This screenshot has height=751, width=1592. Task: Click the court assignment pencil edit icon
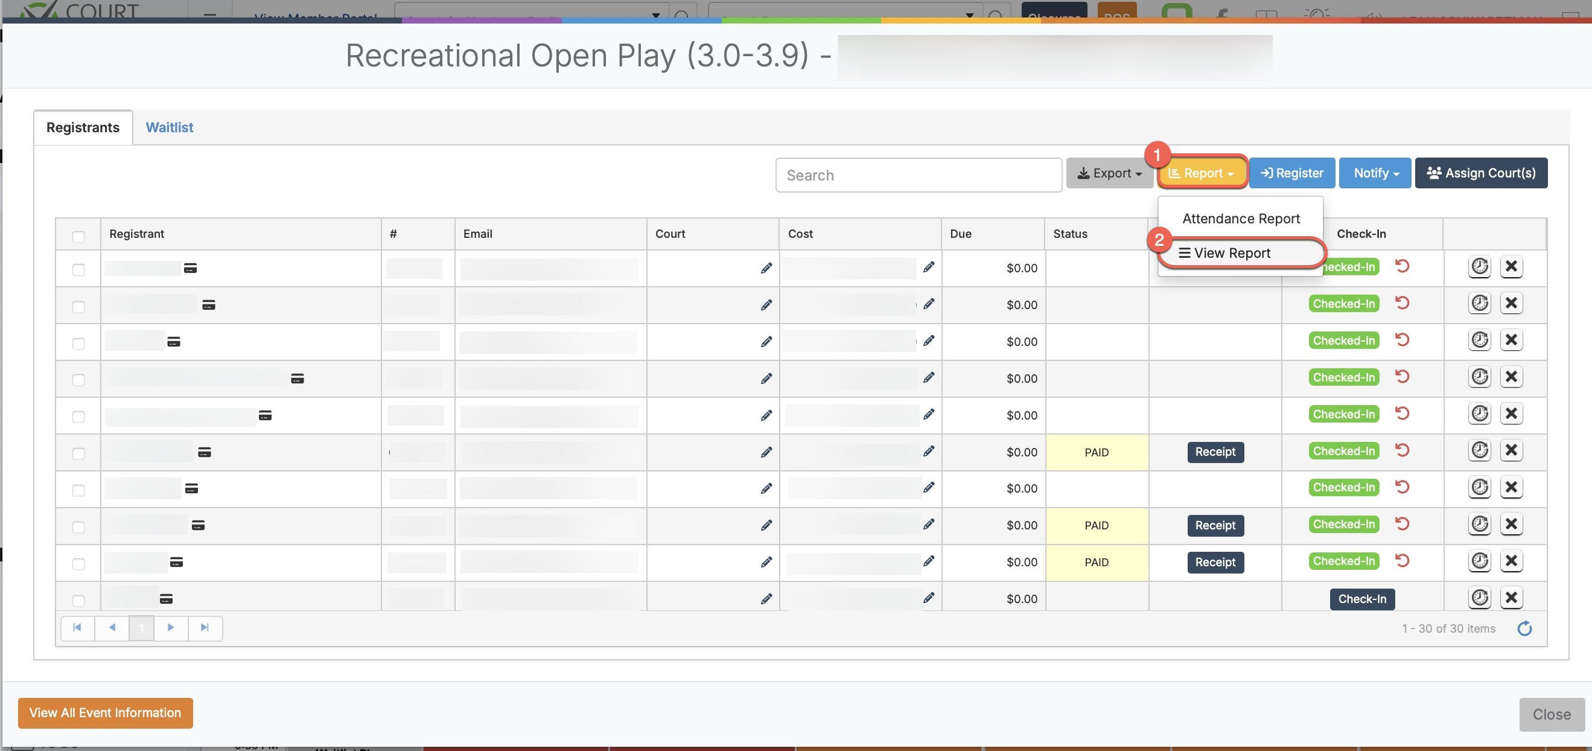pos(768,266)
